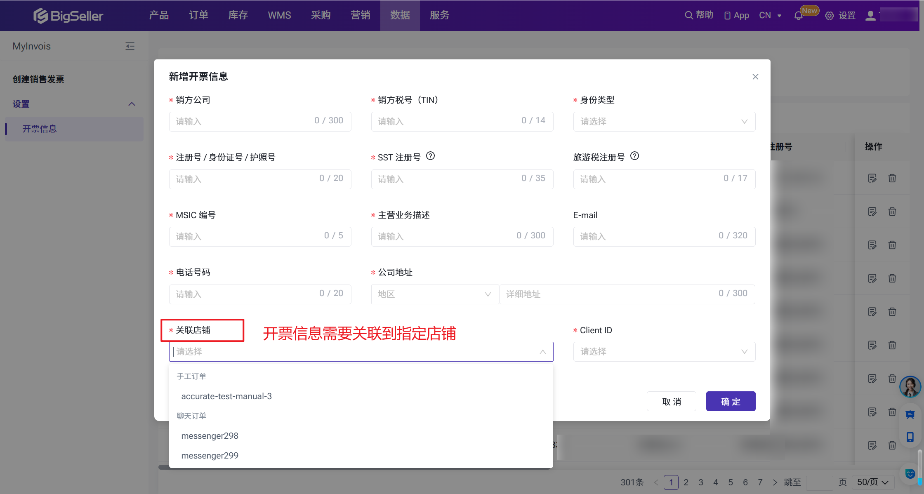This screenshot has height=494, width=924.
Task: Go to page 3 in pagination
Action: 700,482
